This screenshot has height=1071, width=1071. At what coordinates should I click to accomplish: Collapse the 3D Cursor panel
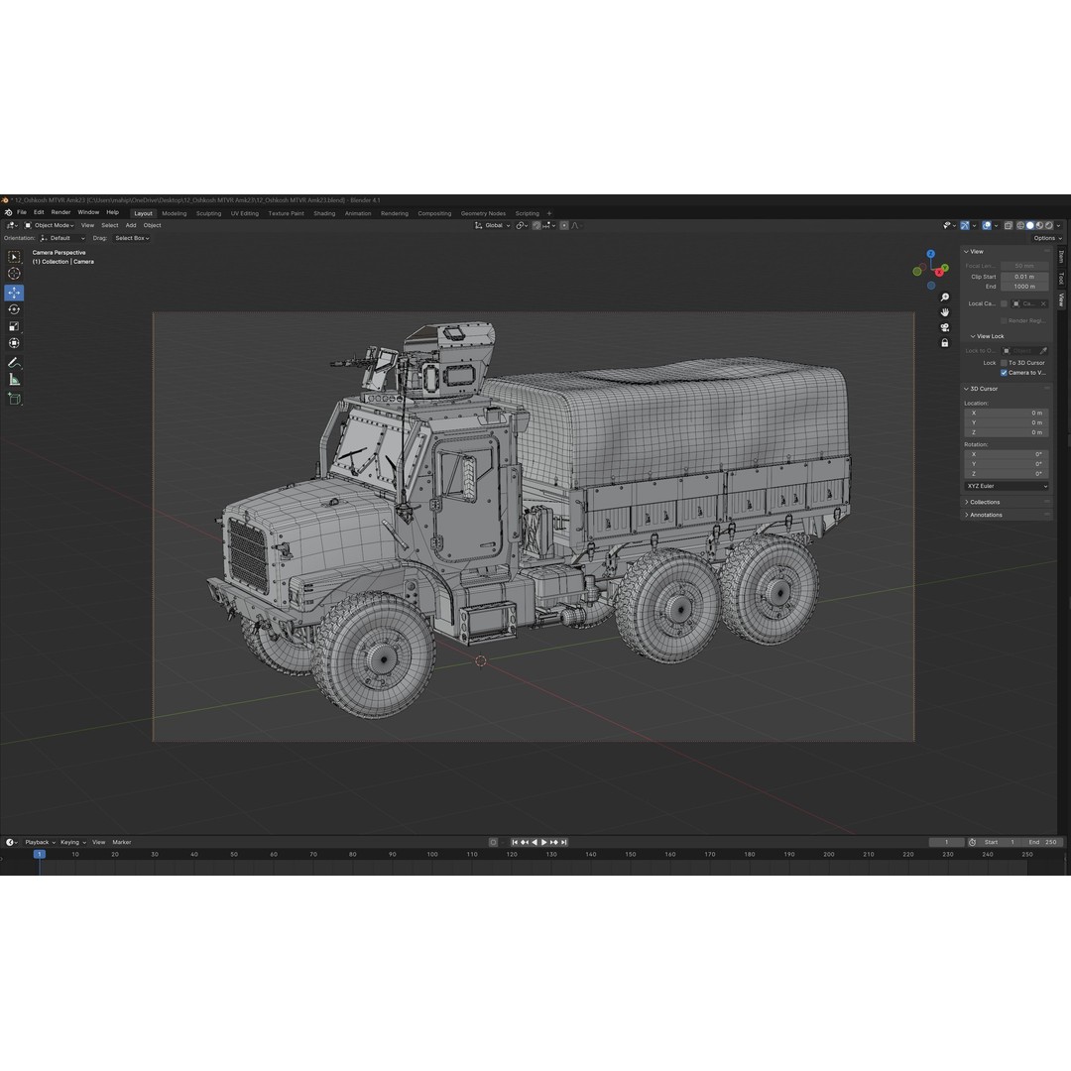pos(982,388)
